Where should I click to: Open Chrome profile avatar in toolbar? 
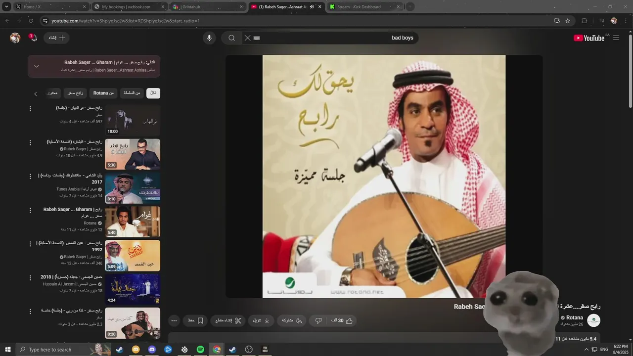tap(614, 21)
